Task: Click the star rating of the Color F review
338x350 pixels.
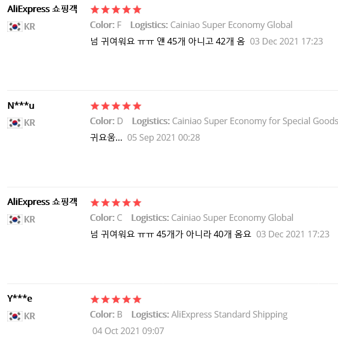Action: 116,10
